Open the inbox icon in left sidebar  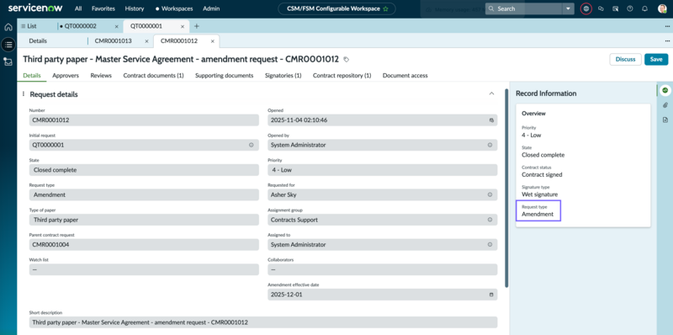point(8,61)
